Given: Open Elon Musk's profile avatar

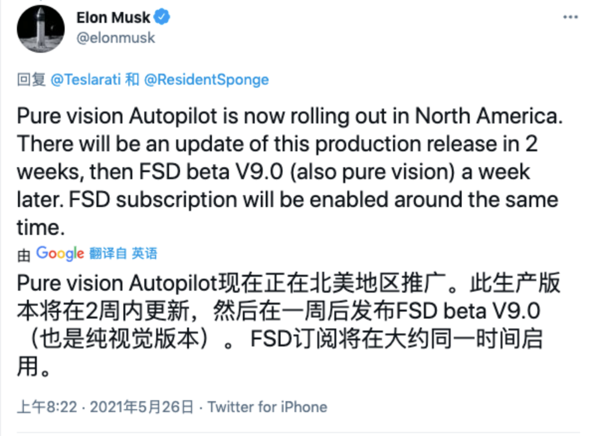Looking at the screenshot, I should click(x=40, y=28).
